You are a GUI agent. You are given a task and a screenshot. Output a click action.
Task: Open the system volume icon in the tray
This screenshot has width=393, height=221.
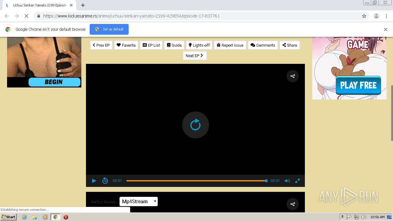tap(364, 217)
